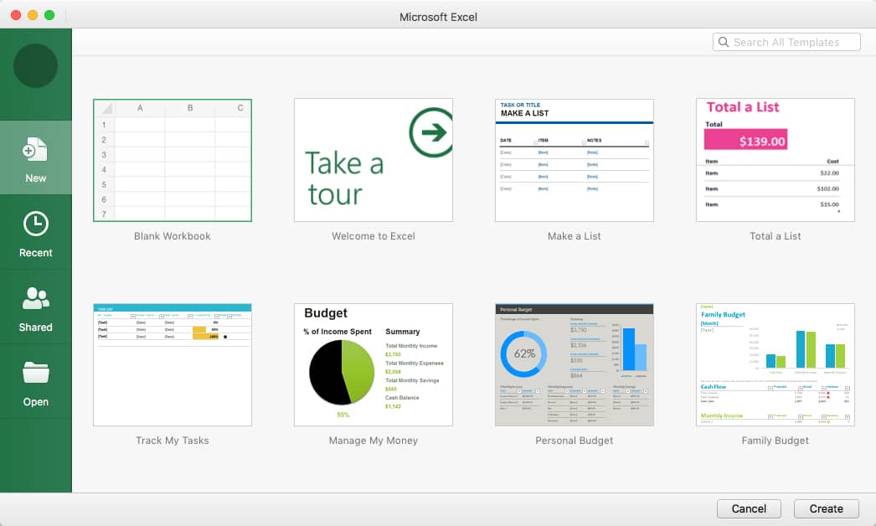Choose the Personal Budget template
The image size is (876, 526).
point(574,364)
